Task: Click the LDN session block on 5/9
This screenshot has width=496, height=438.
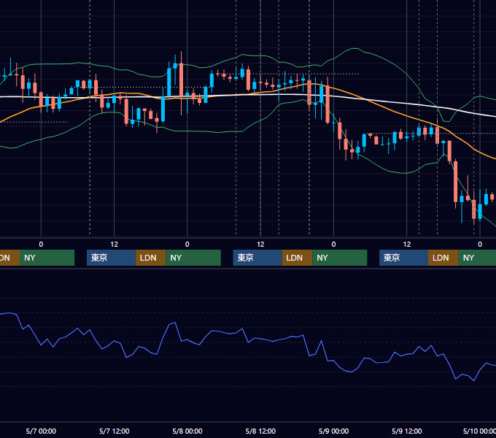Action: click(x=443, y=258)
